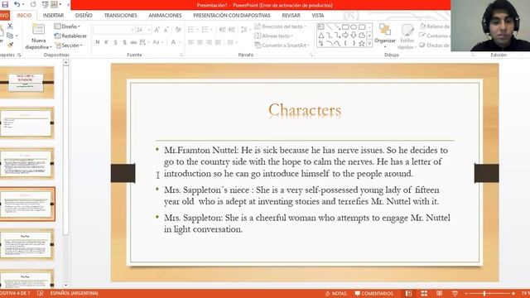Click ESPAÑOL (ARGENTINA) language indicator
530x298 pixels.
pyautogui.click(x=74, y=293)
